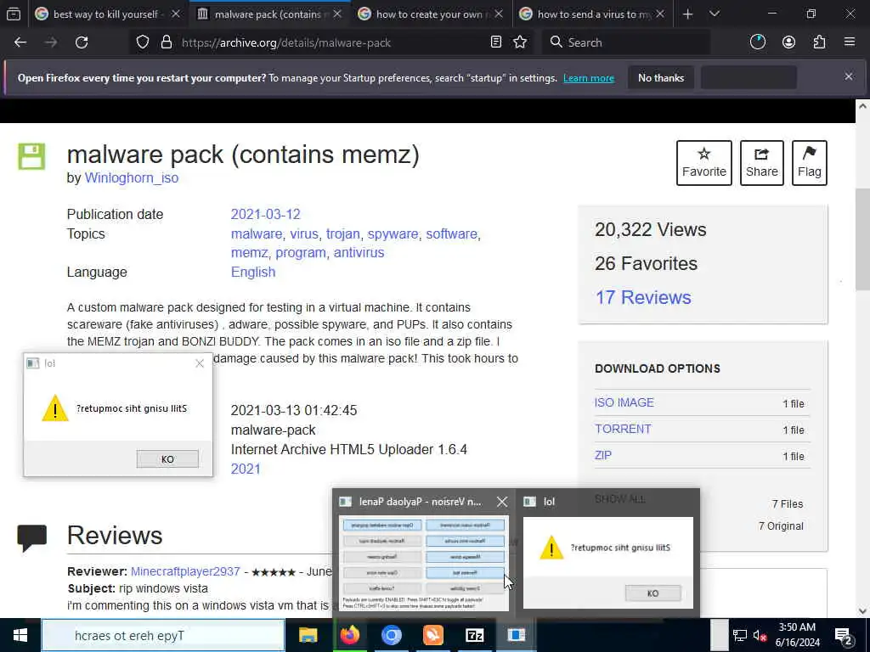
Task: Open the blue circle browser taskbar icon
Action: click(391, 635)
